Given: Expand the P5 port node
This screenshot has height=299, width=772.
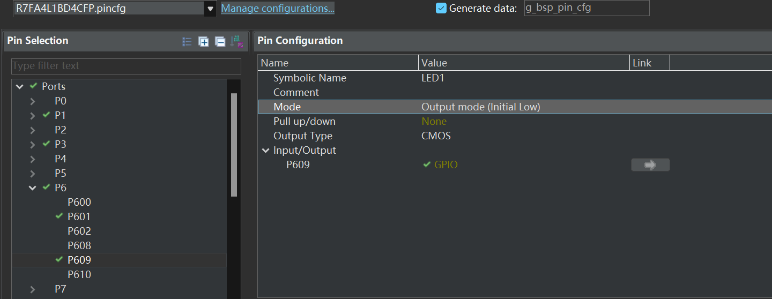Looking at the screenshot, I should click(x=33, y=174).
